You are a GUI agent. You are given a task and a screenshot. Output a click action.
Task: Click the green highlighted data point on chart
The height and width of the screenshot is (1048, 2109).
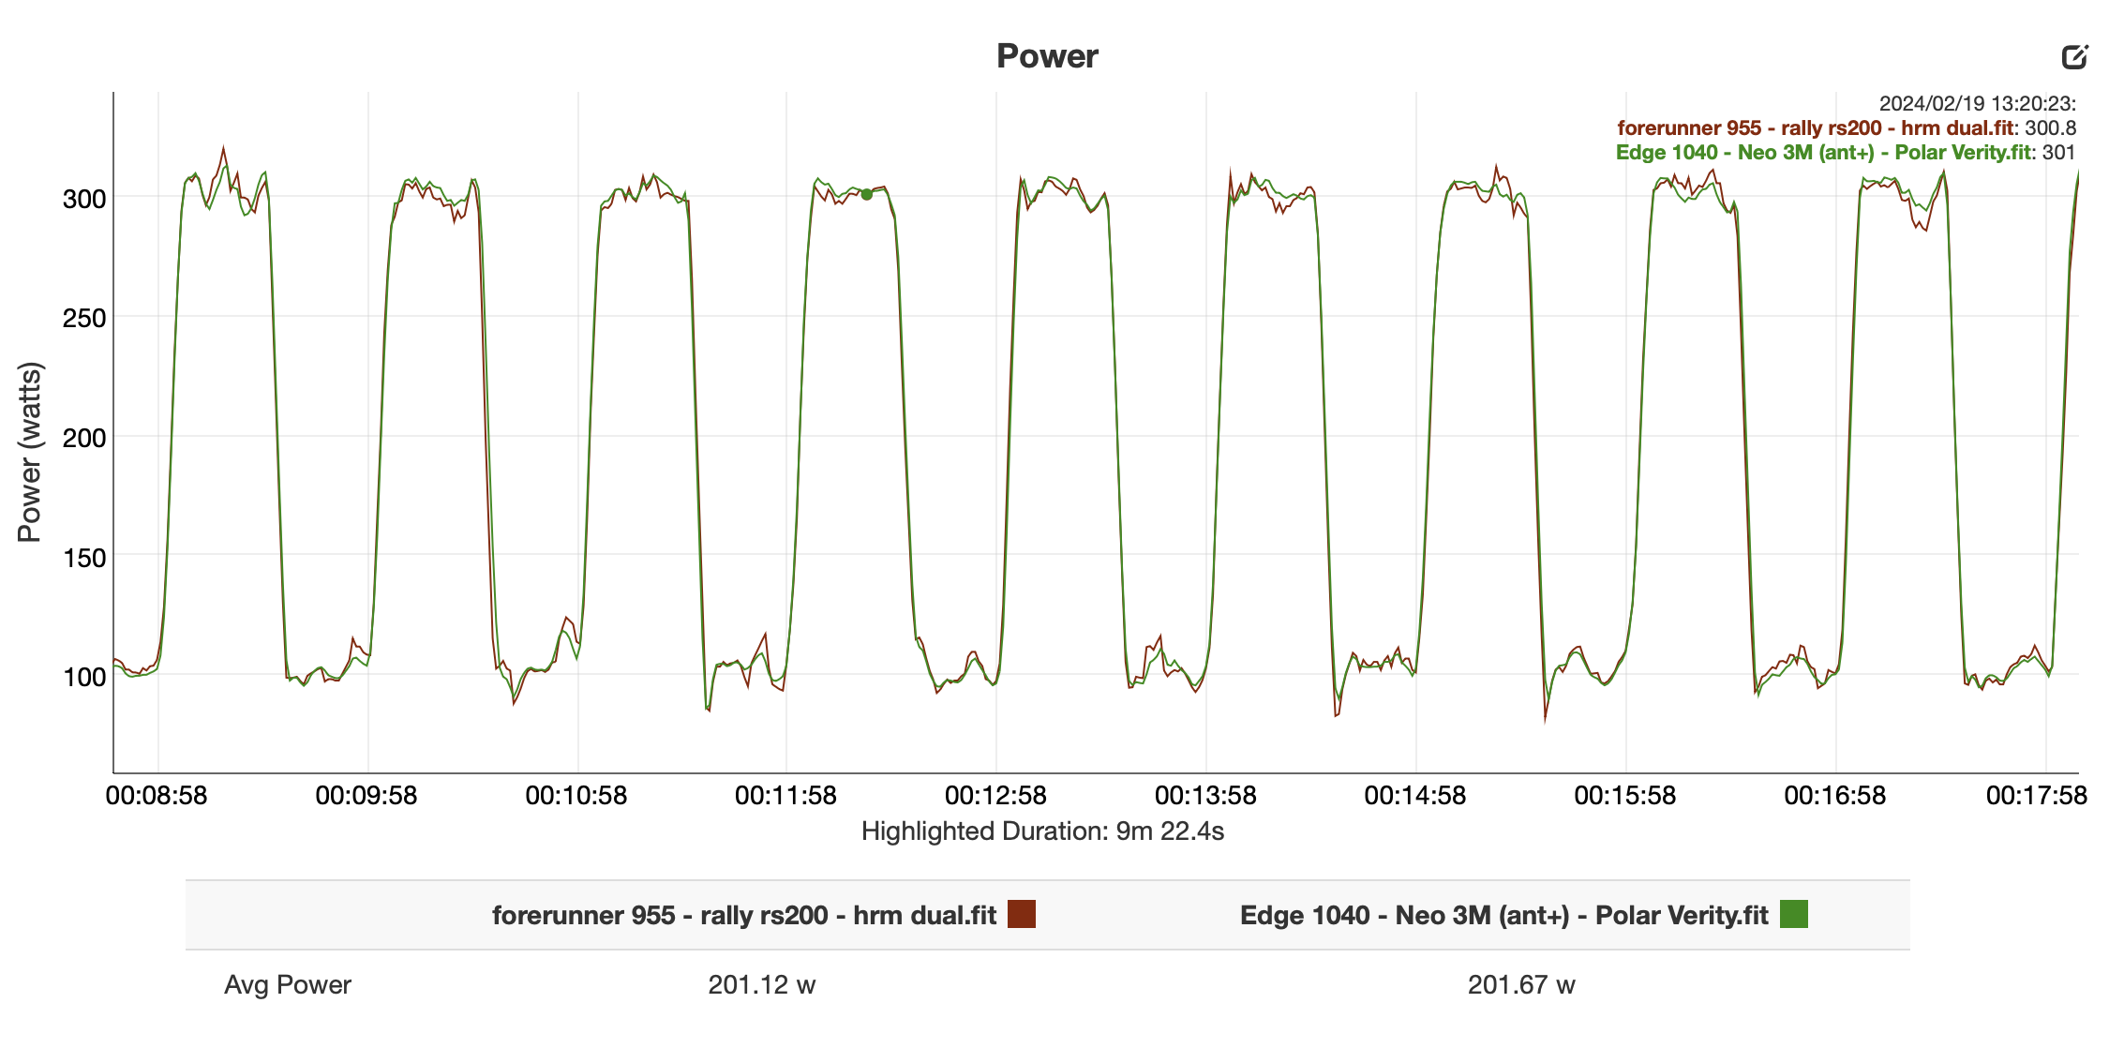point(867,194)
